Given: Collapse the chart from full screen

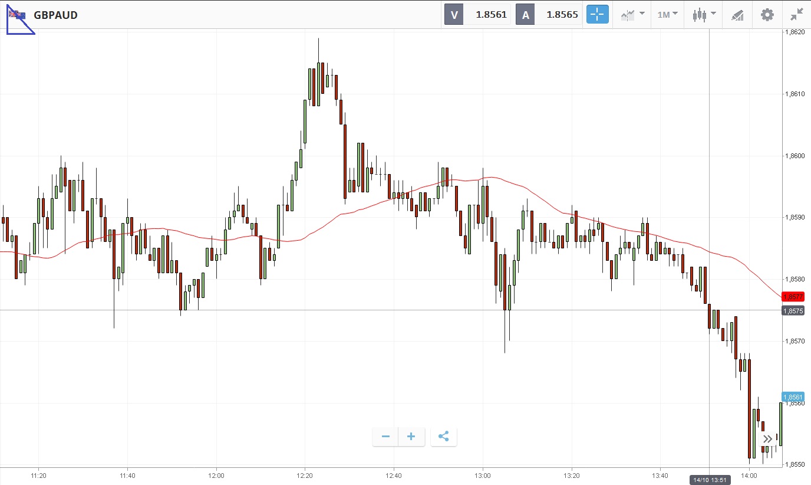Looking at the screenshot, I should point(797,15).
